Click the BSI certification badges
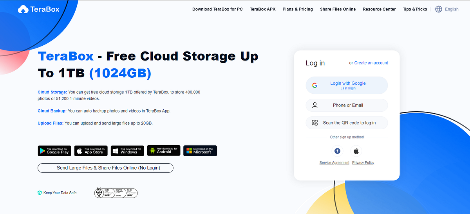The width and height of the screenshot is (470, 214). click(116, 193)
